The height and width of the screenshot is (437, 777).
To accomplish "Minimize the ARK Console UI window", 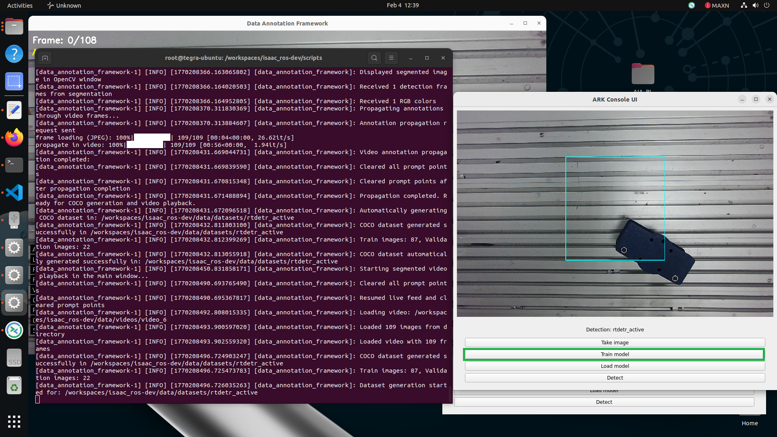I will click(x=742, y=99).
